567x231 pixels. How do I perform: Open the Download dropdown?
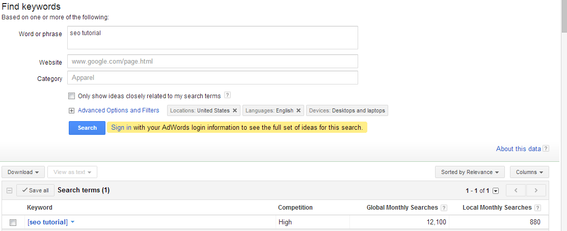(23, 172)
